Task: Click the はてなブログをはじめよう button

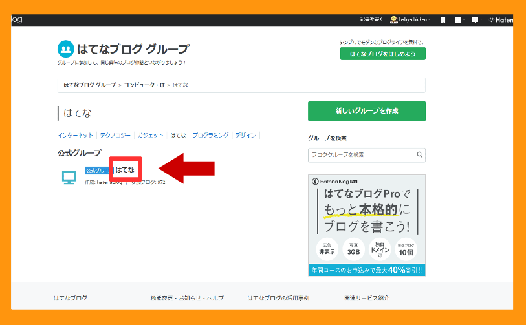Action: coord(383,54)
